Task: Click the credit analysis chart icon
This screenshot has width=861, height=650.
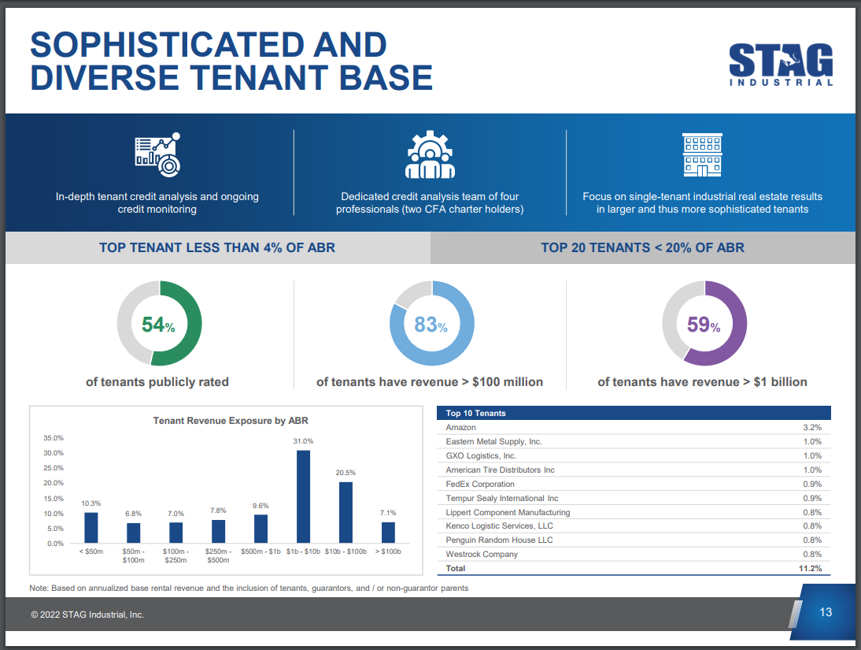Action: pyautogui.click(x=157, y=154)
